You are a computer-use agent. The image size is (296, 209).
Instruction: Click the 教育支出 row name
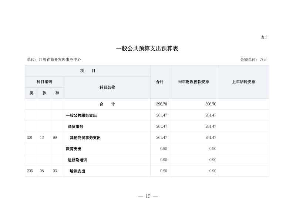pyautogui.click(x=73, y=149)
